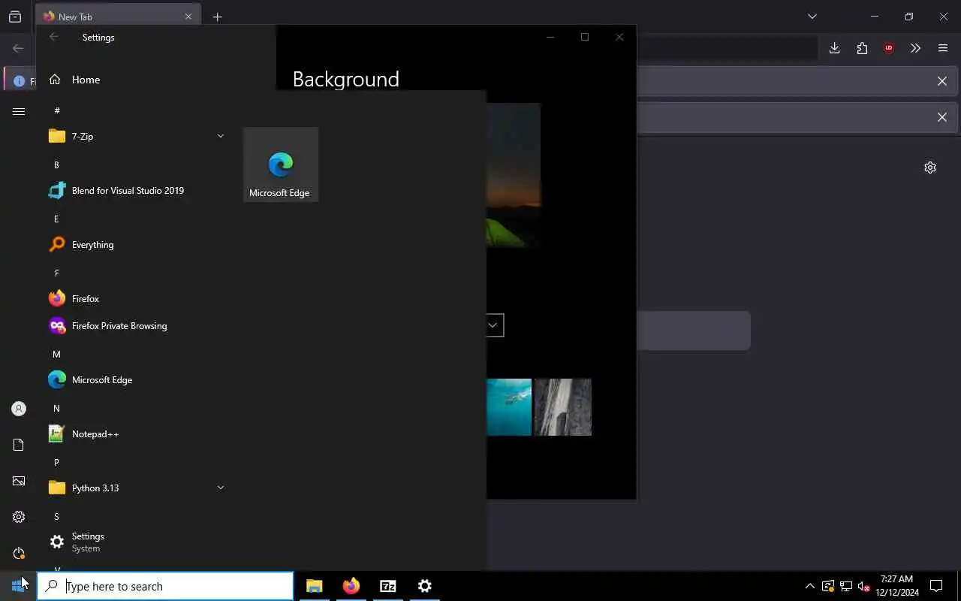Screen dimensions: 961x601
Task: Open Pictures from the Start sidebar
Action: point(19,481)
